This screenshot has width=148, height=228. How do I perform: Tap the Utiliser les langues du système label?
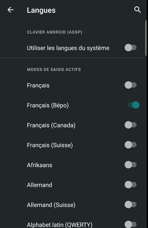coord(68,48)
